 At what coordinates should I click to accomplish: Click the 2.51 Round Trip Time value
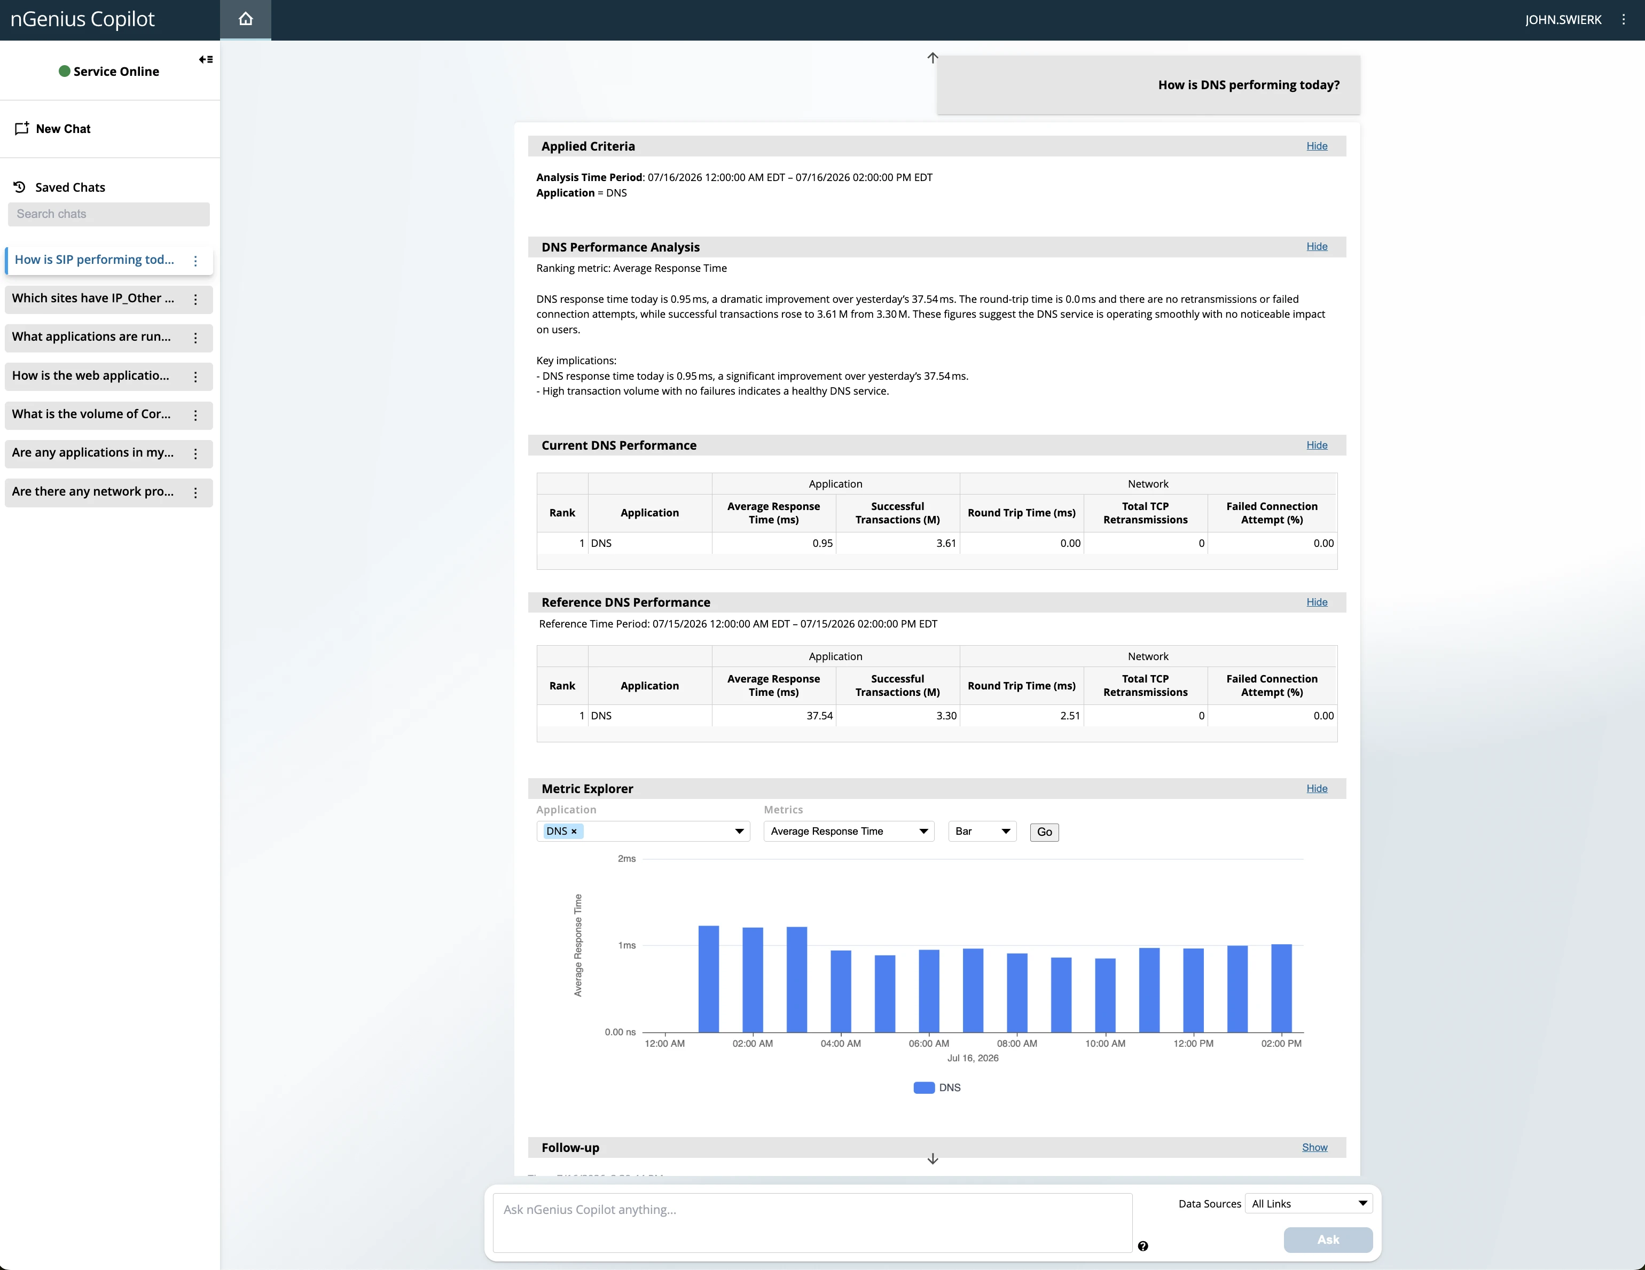coord(1070,716)
